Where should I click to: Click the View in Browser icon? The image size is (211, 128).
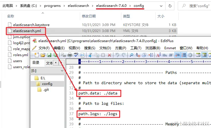[x=82, y=55]
